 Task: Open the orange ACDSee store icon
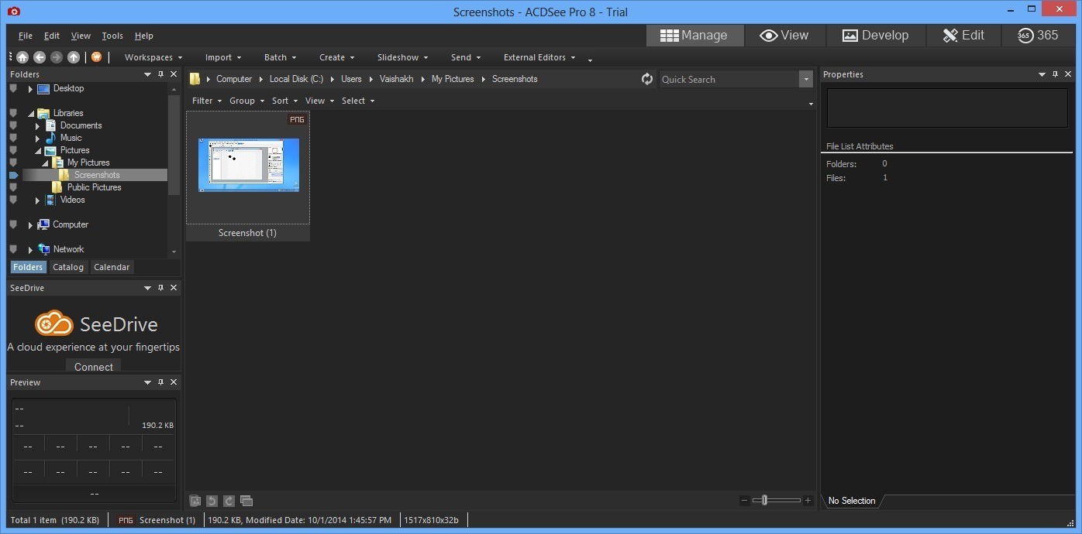pos(96,57)
